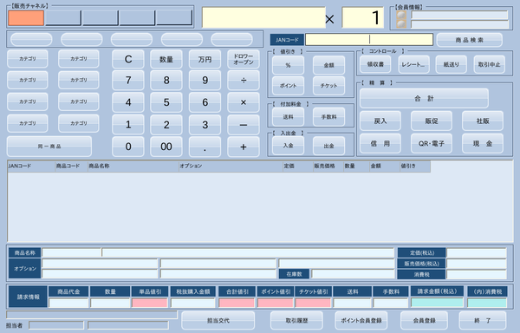Click the 販促 promotion button
This screenshot has height=333, width=520.
tap(431, 121)
